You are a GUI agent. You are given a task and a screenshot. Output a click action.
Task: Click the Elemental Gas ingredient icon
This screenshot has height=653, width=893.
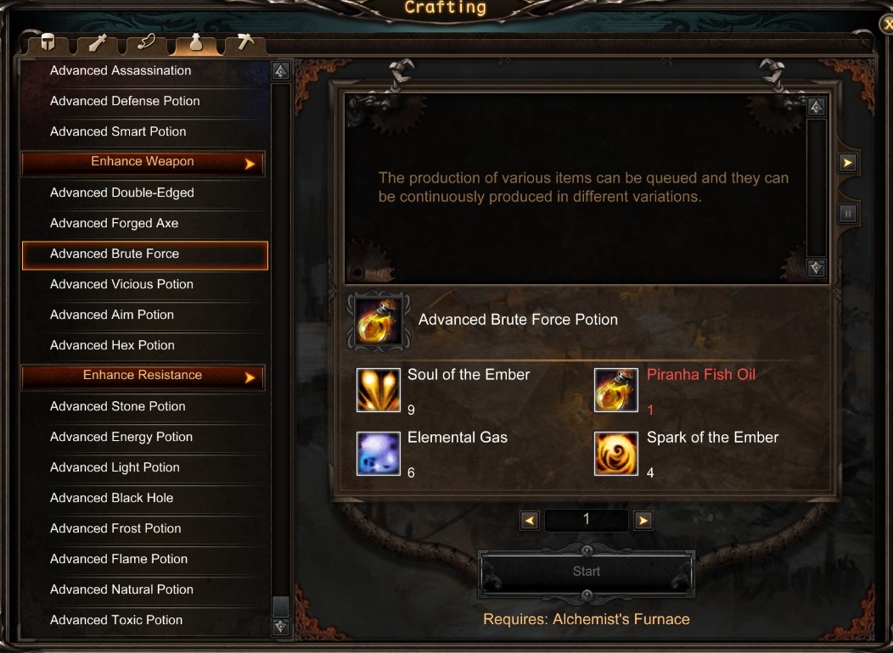click(378, 454)
